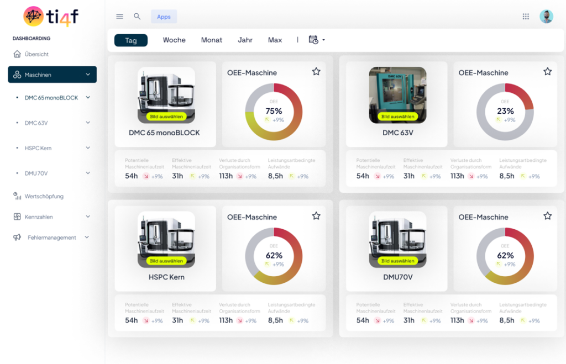Open dropdown arrow beside calendar icon
Image resolution: width=566 pixels, height=364 pixels.
coord(323,40)
